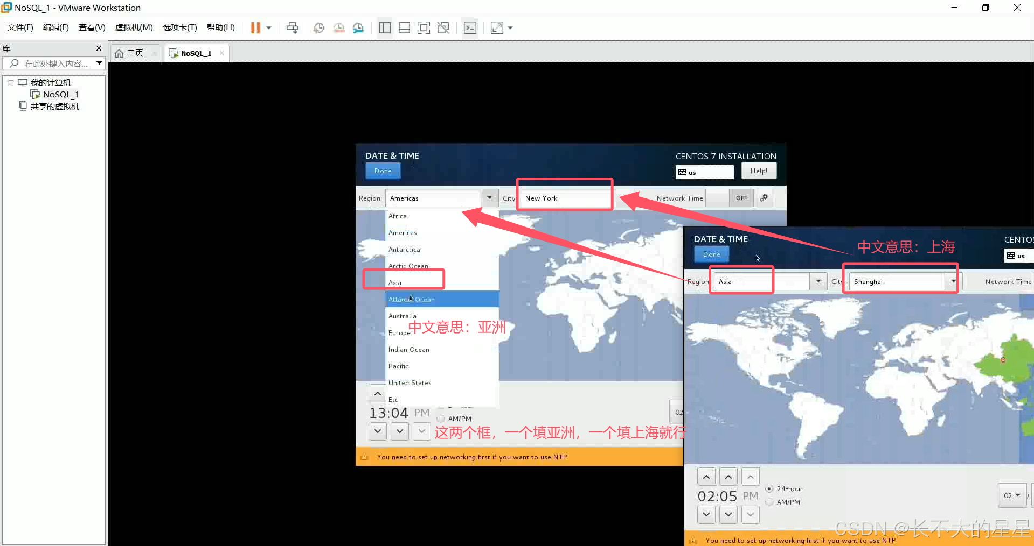Select NoSQL_1 in the library tree
The width and height of the screenshot is (1034, 546).
pos(60,95)
